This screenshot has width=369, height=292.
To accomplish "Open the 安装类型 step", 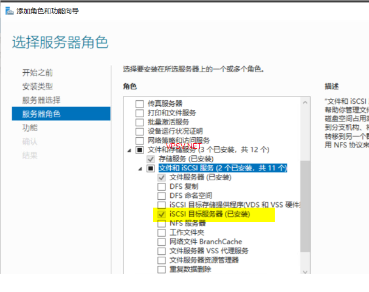I will 37,86.
